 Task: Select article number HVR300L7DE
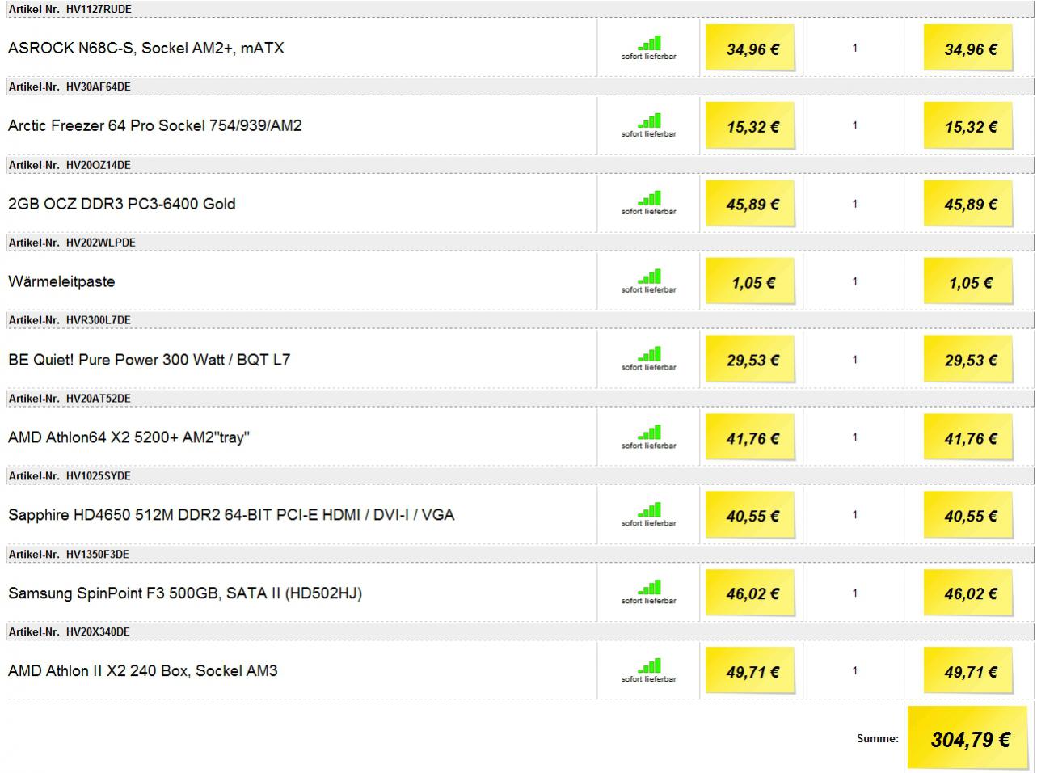99,320
